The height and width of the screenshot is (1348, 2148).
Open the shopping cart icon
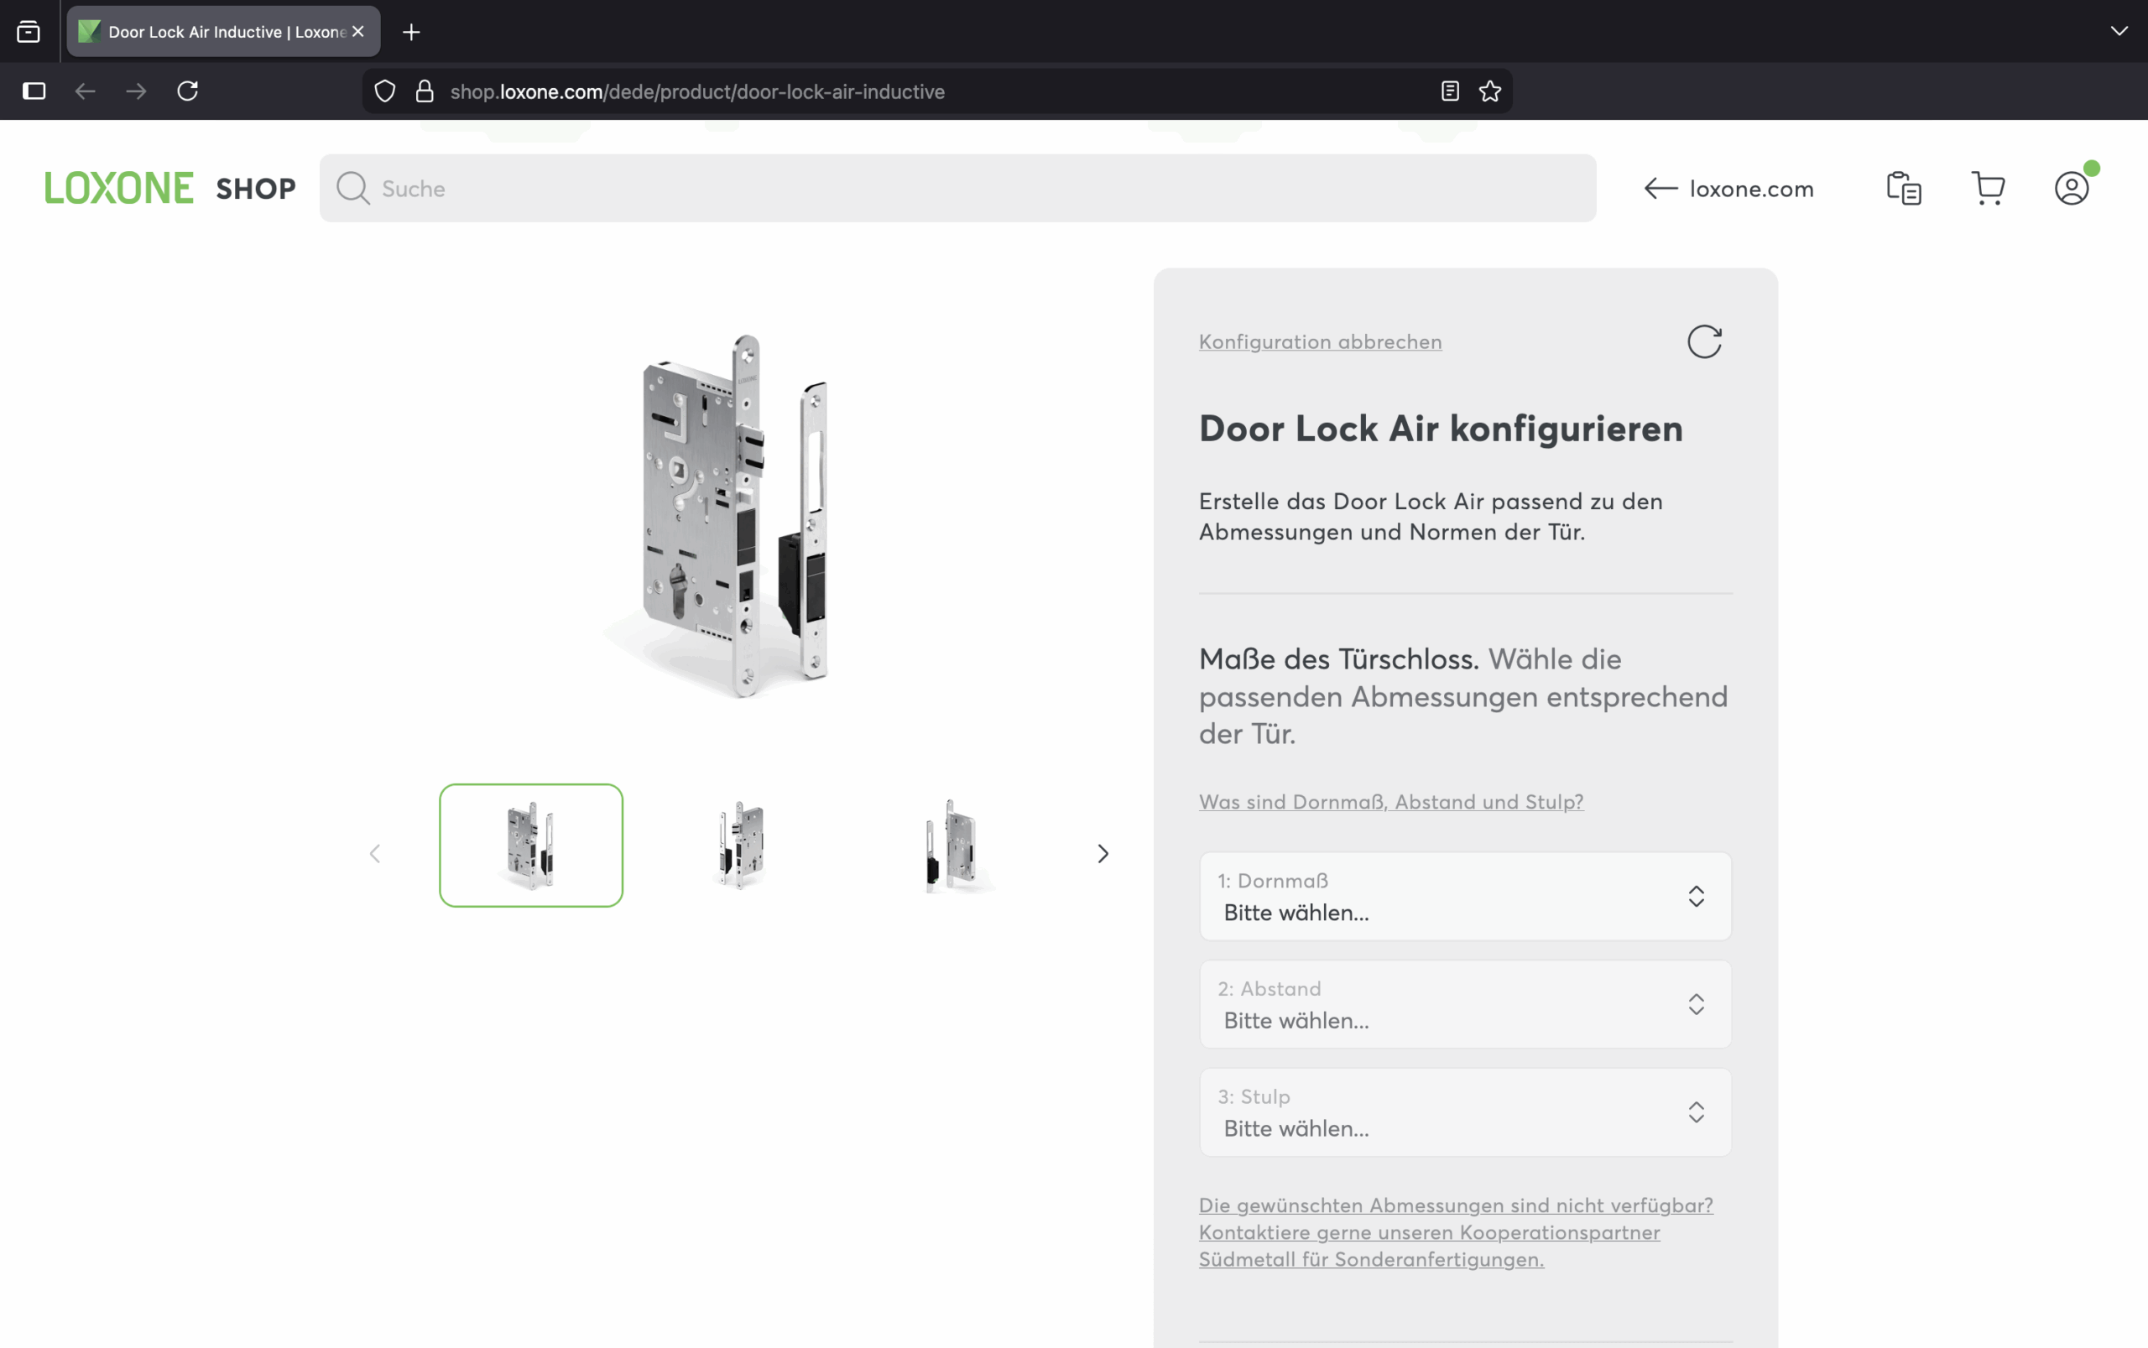tap(1988, 188)
